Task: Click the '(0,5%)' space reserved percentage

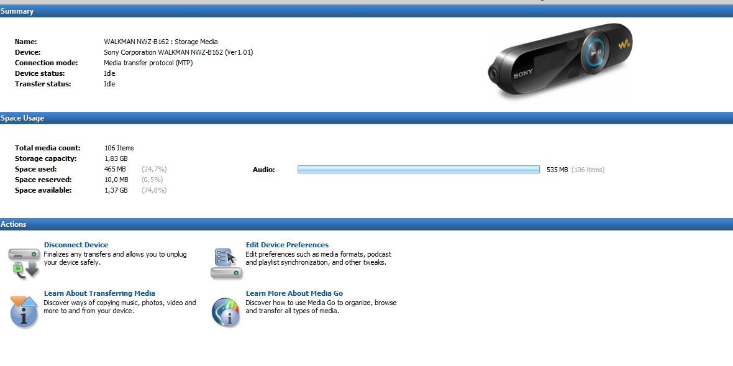Action: [152, 180]
